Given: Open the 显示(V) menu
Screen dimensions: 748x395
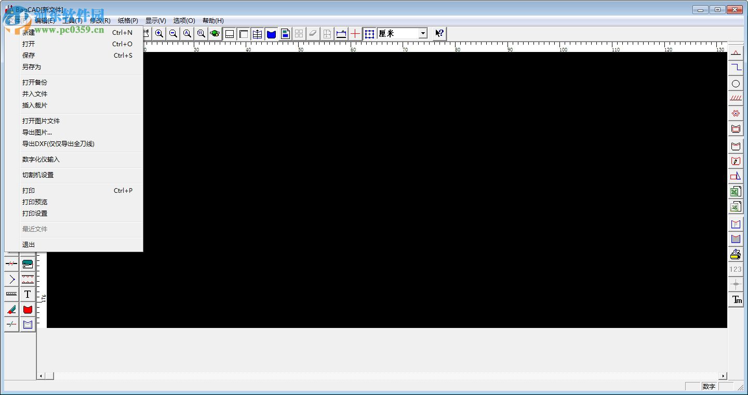Looking at the screenshot, I should pos(155,20).
